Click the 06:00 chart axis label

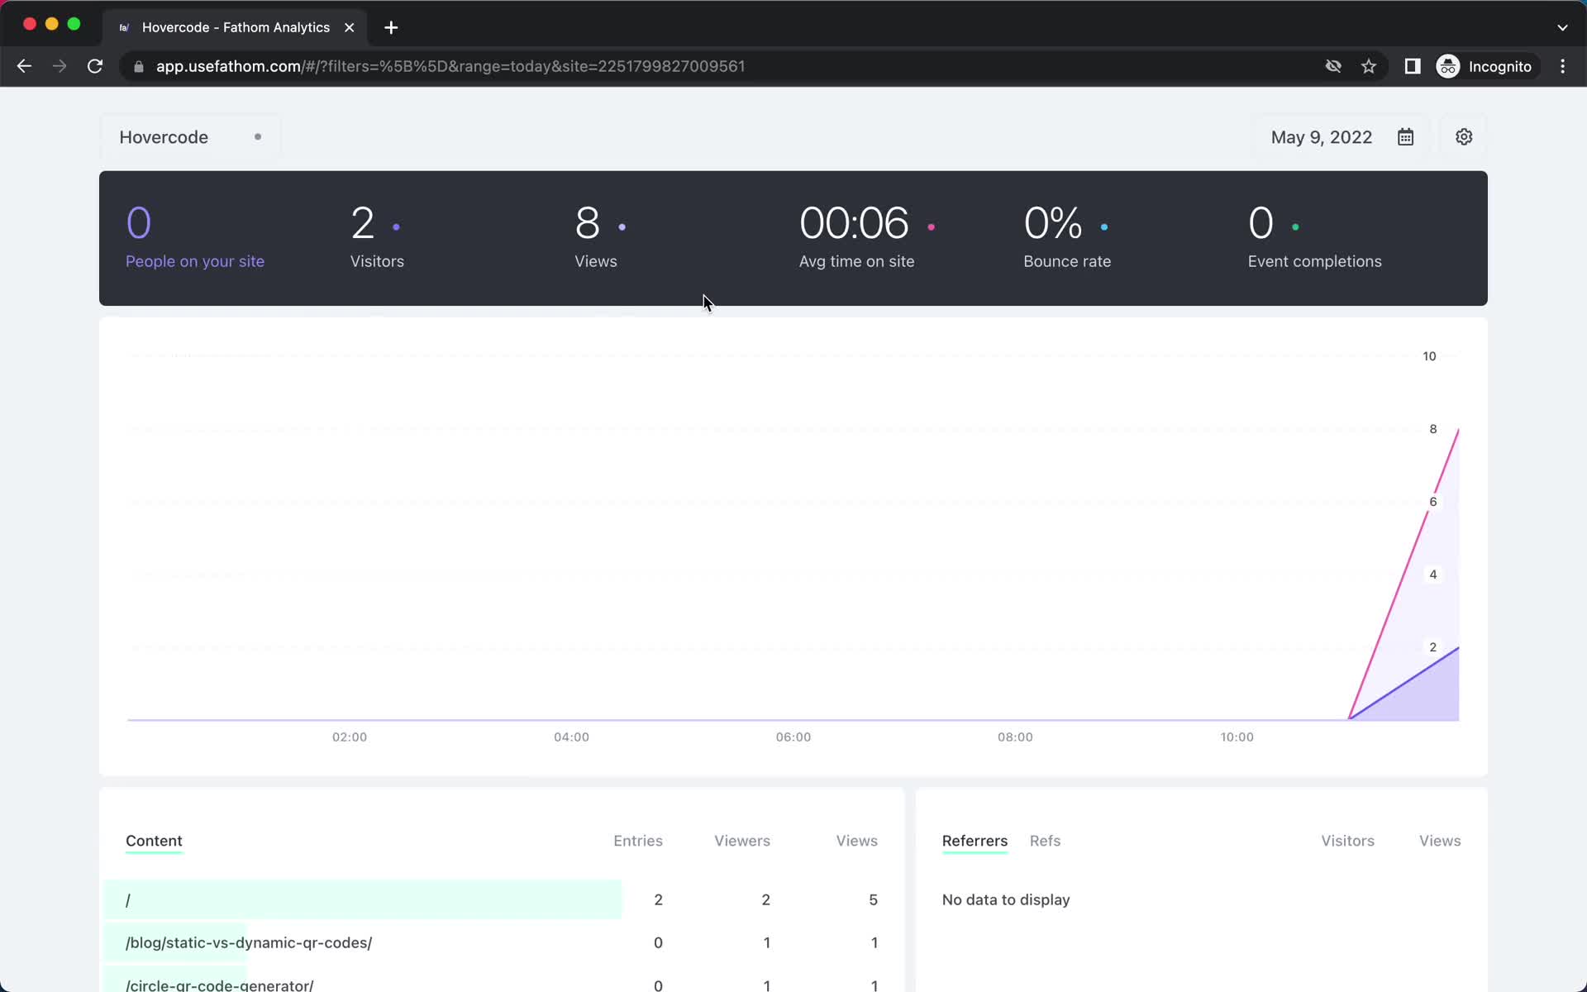coord(793,737)
